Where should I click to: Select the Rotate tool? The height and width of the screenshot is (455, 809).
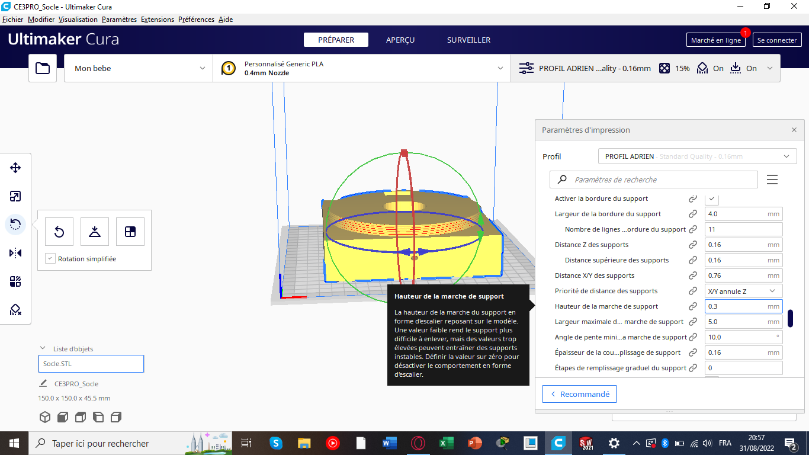[15, 225]
